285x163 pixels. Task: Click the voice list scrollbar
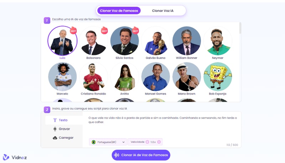click(x=240, y=28)
